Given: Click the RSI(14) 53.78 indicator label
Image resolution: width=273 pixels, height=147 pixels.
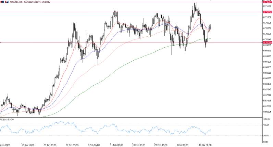Looking at the screenshot, I should (7, 120).
